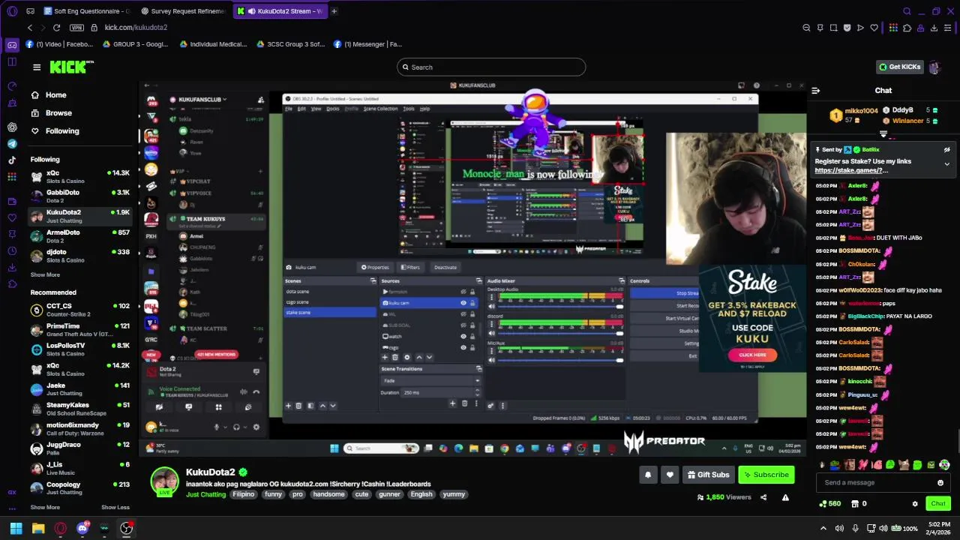This screenshot has width=960, height=540.
Task: Open the GROUP 3 Google bookmark
Action: [135, 44]
